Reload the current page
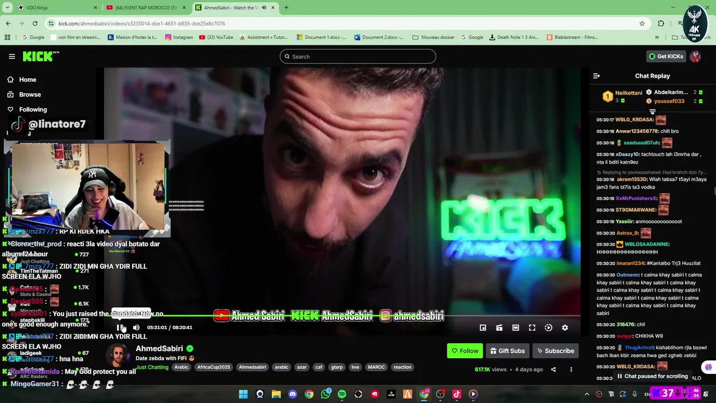The height and width of the screenshot is (403, 716). 35,24
